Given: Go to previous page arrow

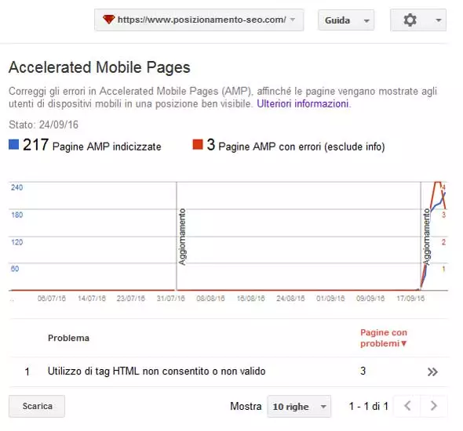Looking at the screenshot, I should coord(407,406).
